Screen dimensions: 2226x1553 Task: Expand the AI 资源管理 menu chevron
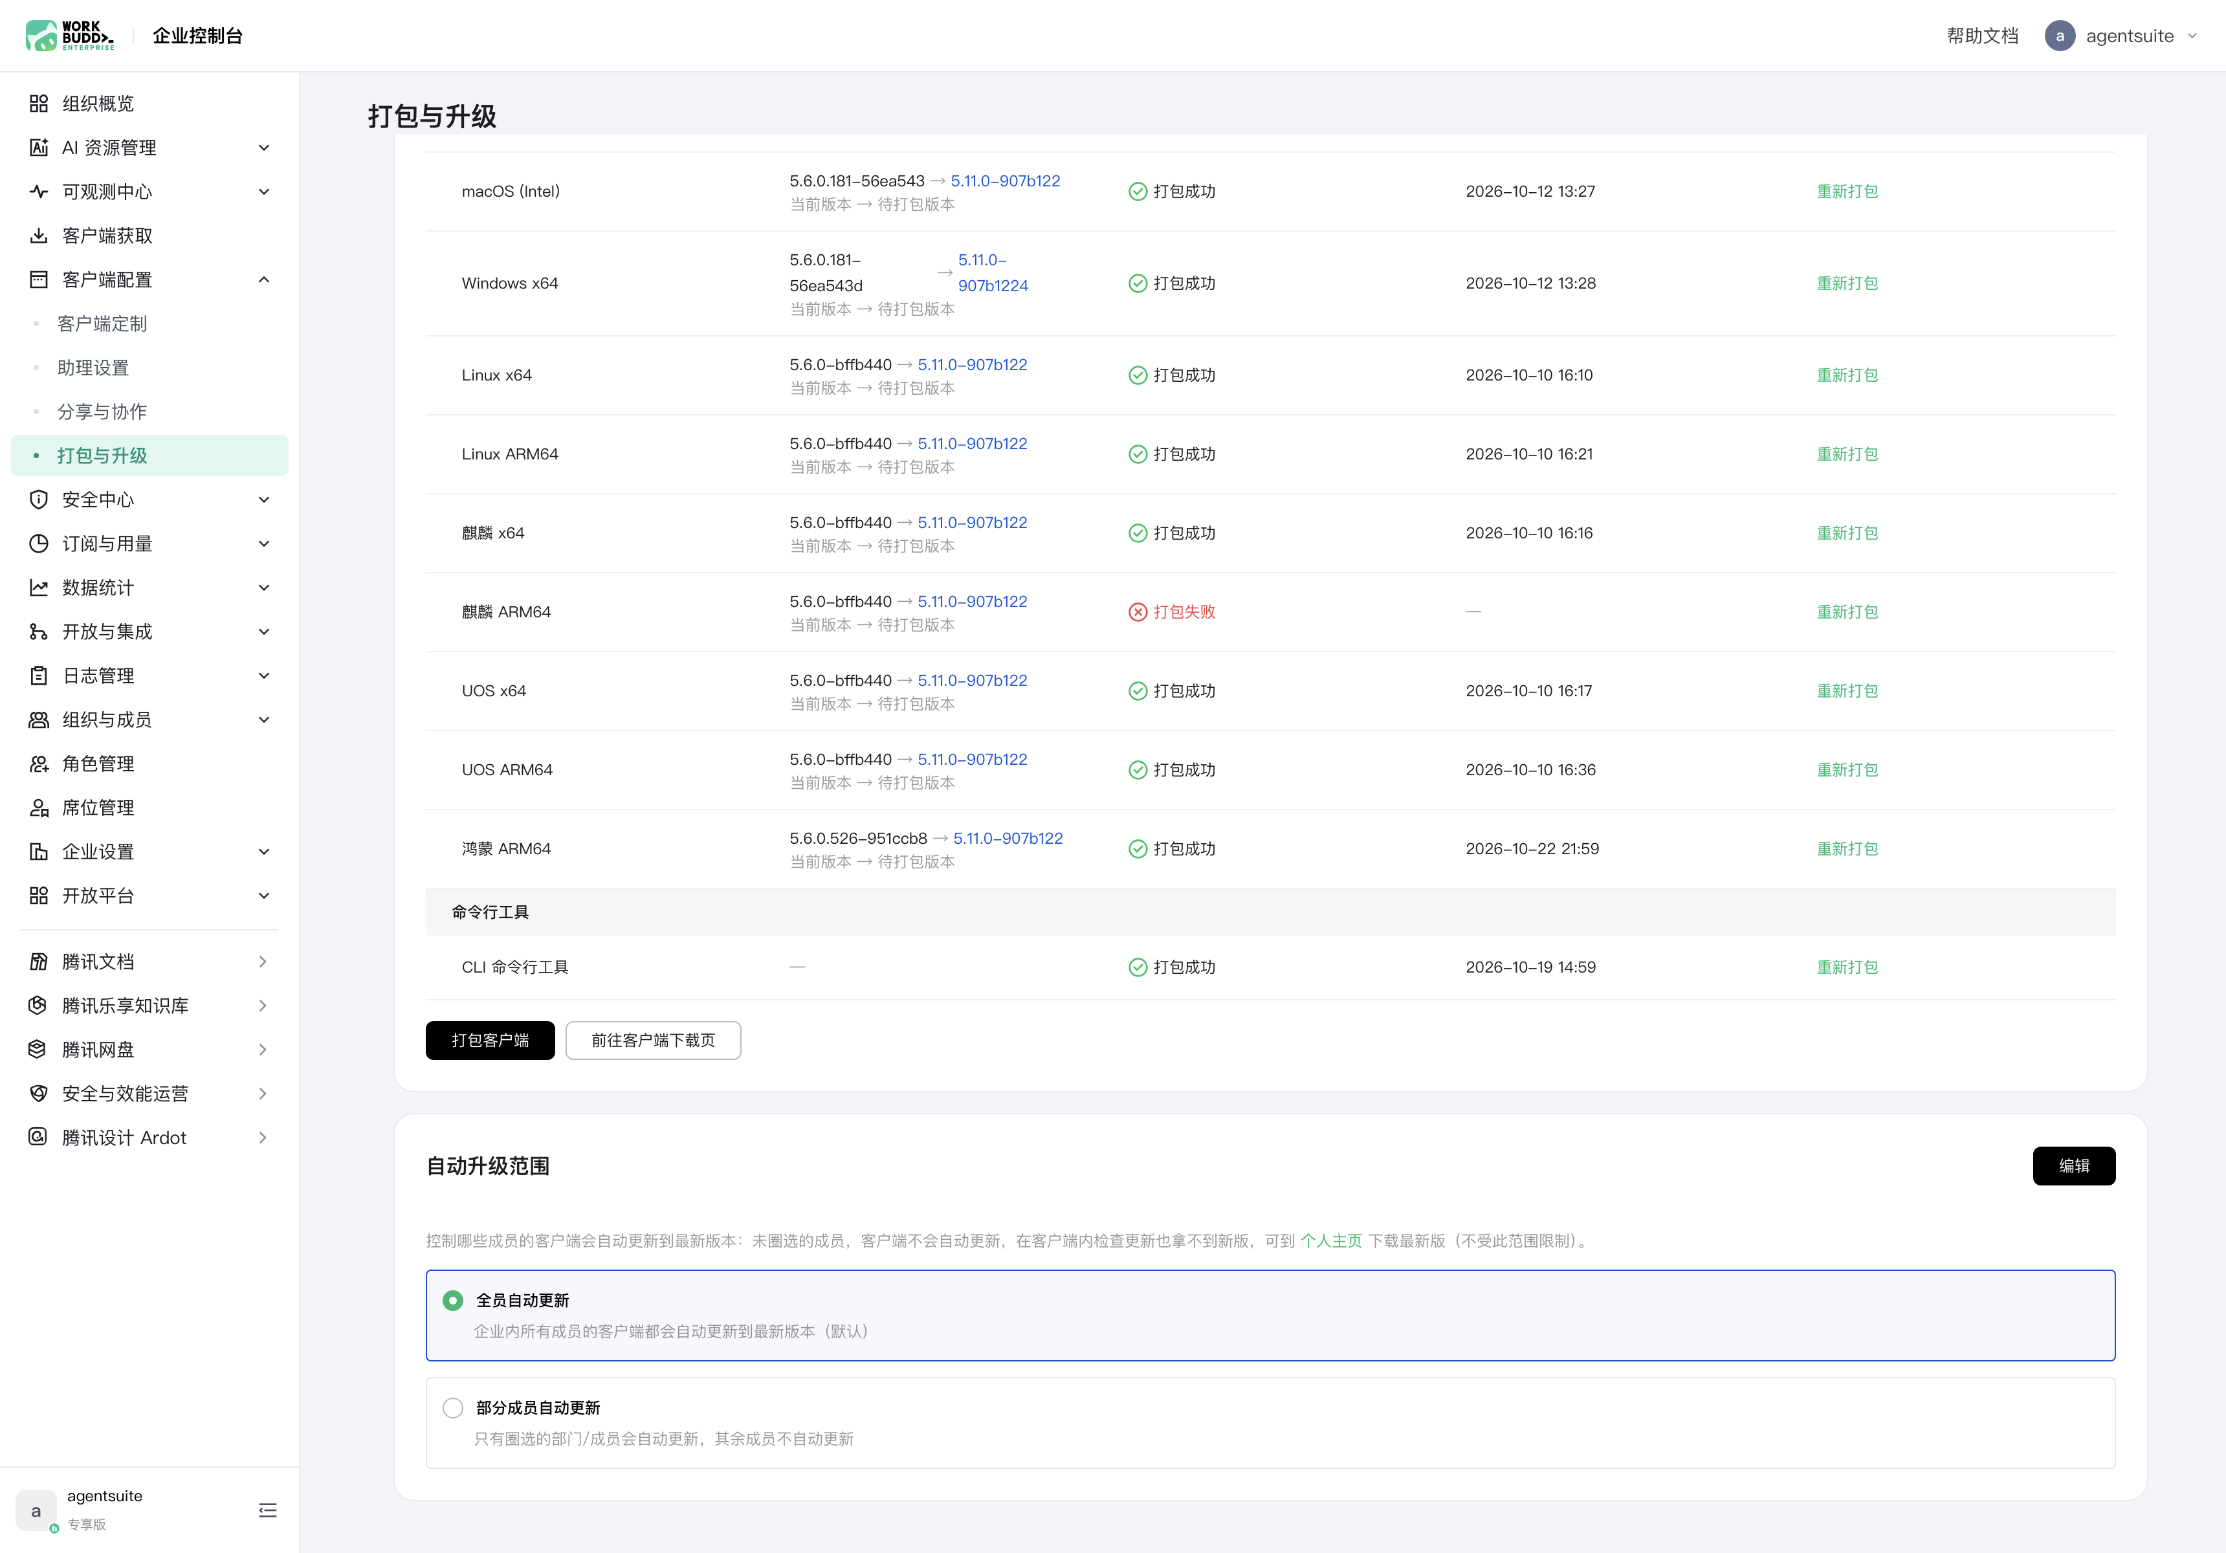[x=264, y=148]
